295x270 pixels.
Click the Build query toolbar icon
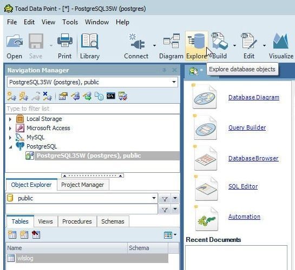click(x=220, y=41)
